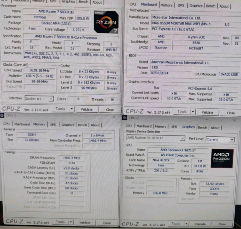The image size is (241, 229).
Task: Open Bench tab in Graphics window
Action: coord(202,127)
